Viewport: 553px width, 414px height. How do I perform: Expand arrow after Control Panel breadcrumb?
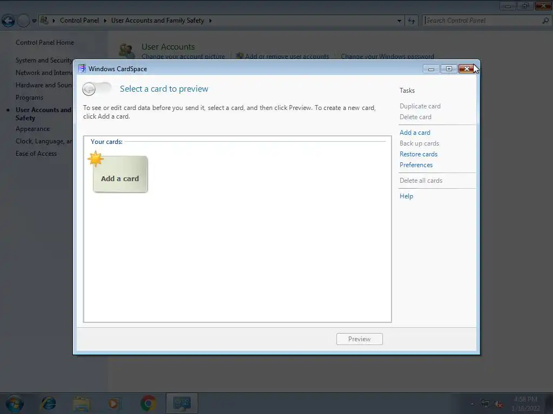tap(105, 21)
